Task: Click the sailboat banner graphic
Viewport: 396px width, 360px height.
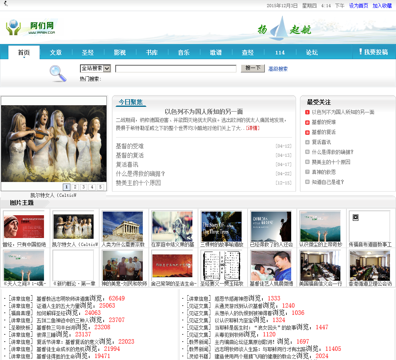Action: point(279,28)
